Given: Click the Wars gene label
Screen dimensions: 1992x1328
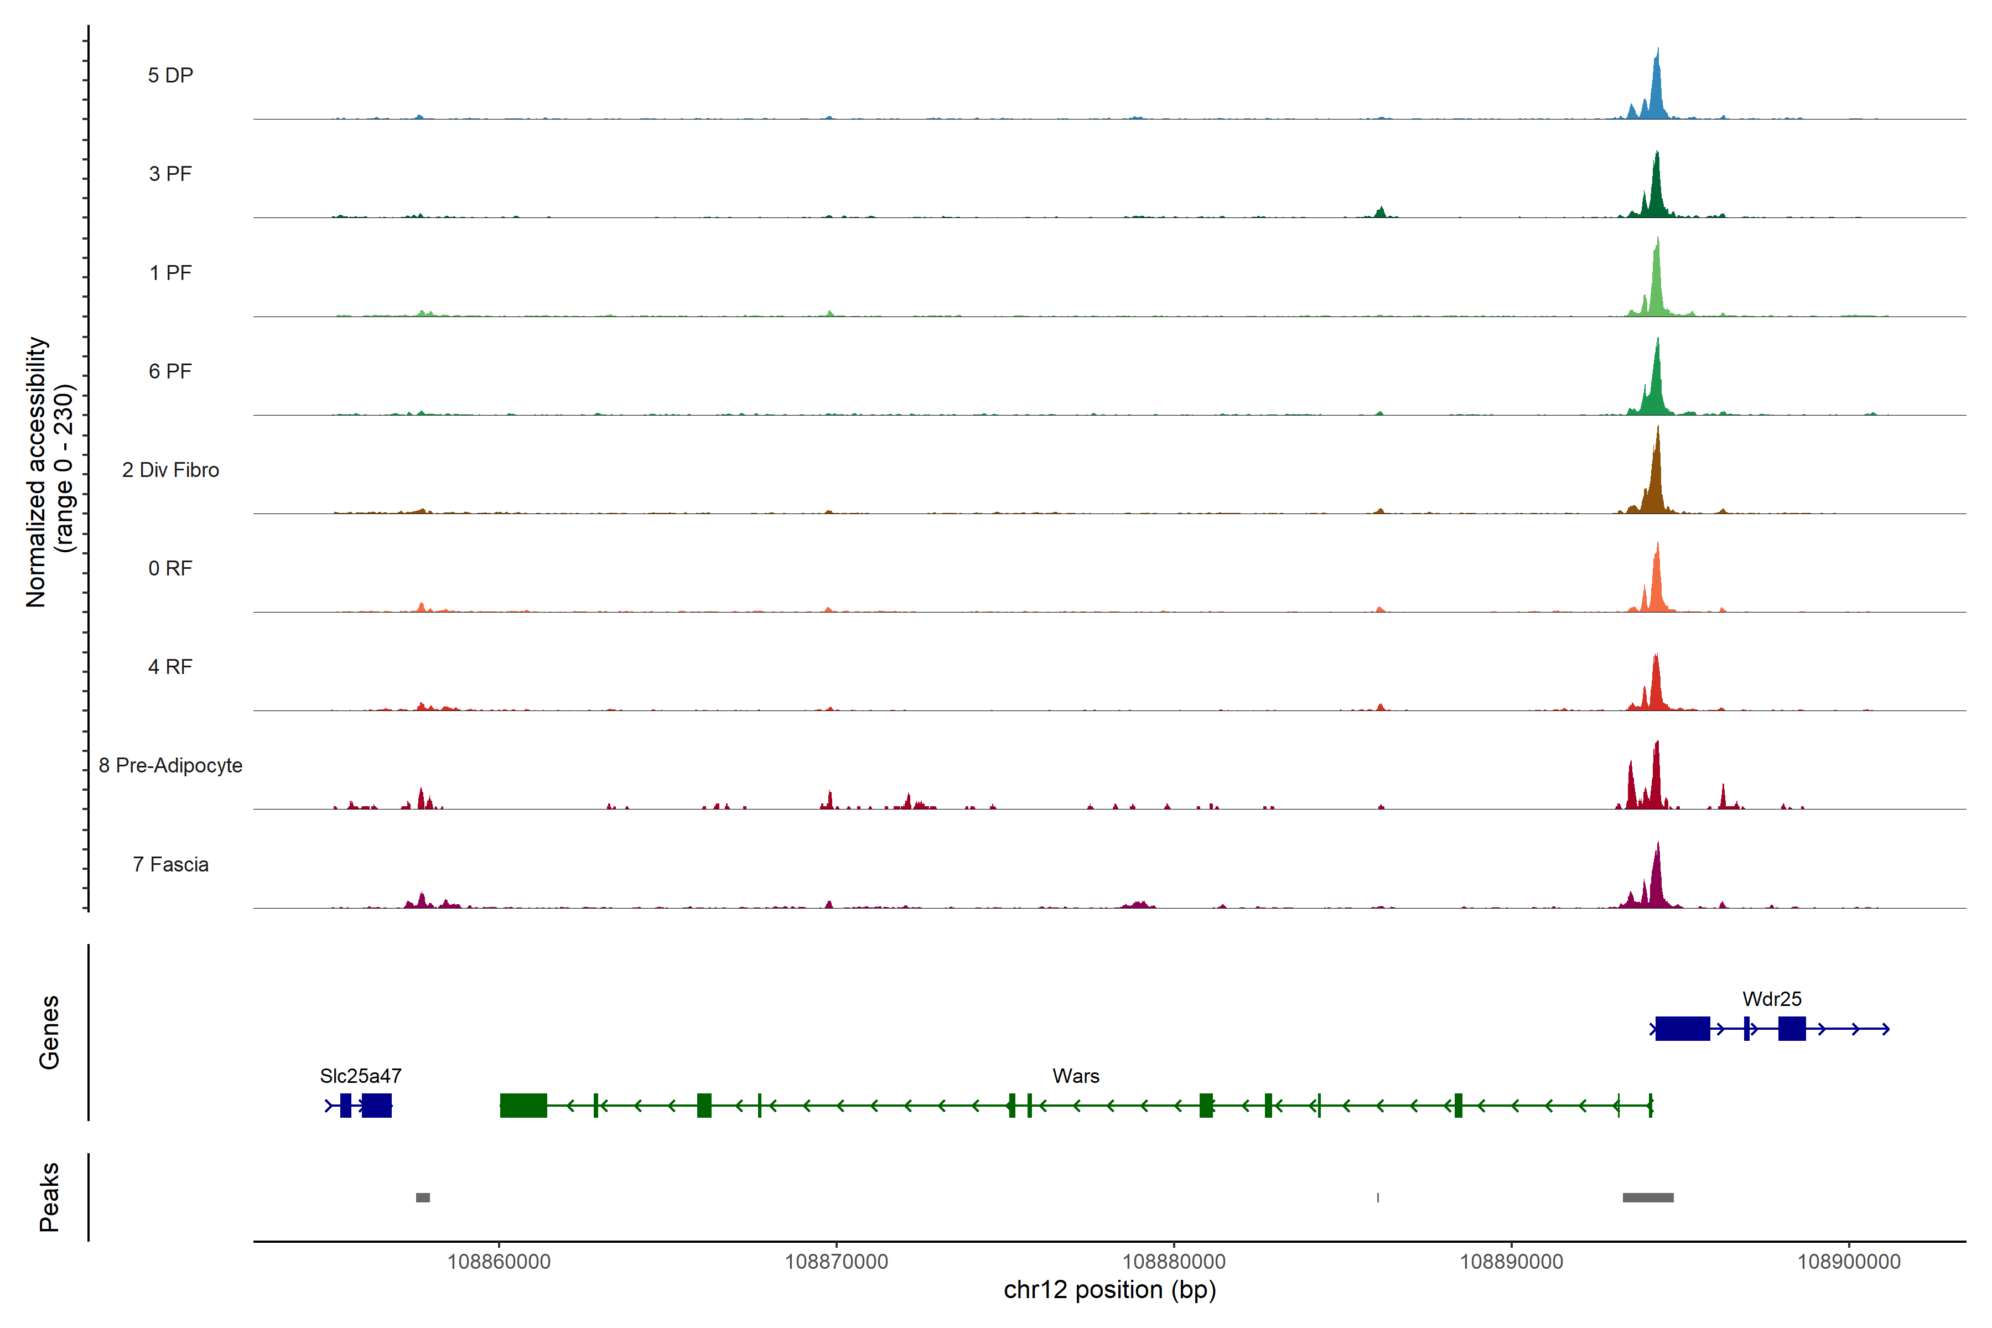Looking at the screenshot, I should pyautogui.click(x=1076, y=1076).
